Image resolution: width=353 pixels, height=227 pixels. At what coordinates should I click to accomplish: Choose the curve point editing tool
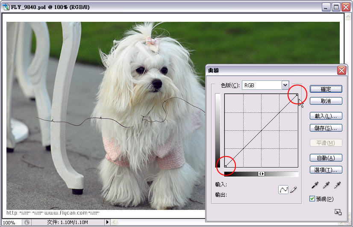click(283, 190)
